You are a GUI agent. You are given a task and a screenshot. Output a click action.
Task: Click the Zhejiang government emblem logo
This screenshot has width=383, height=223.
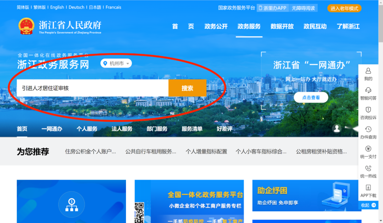coord(26,26)
